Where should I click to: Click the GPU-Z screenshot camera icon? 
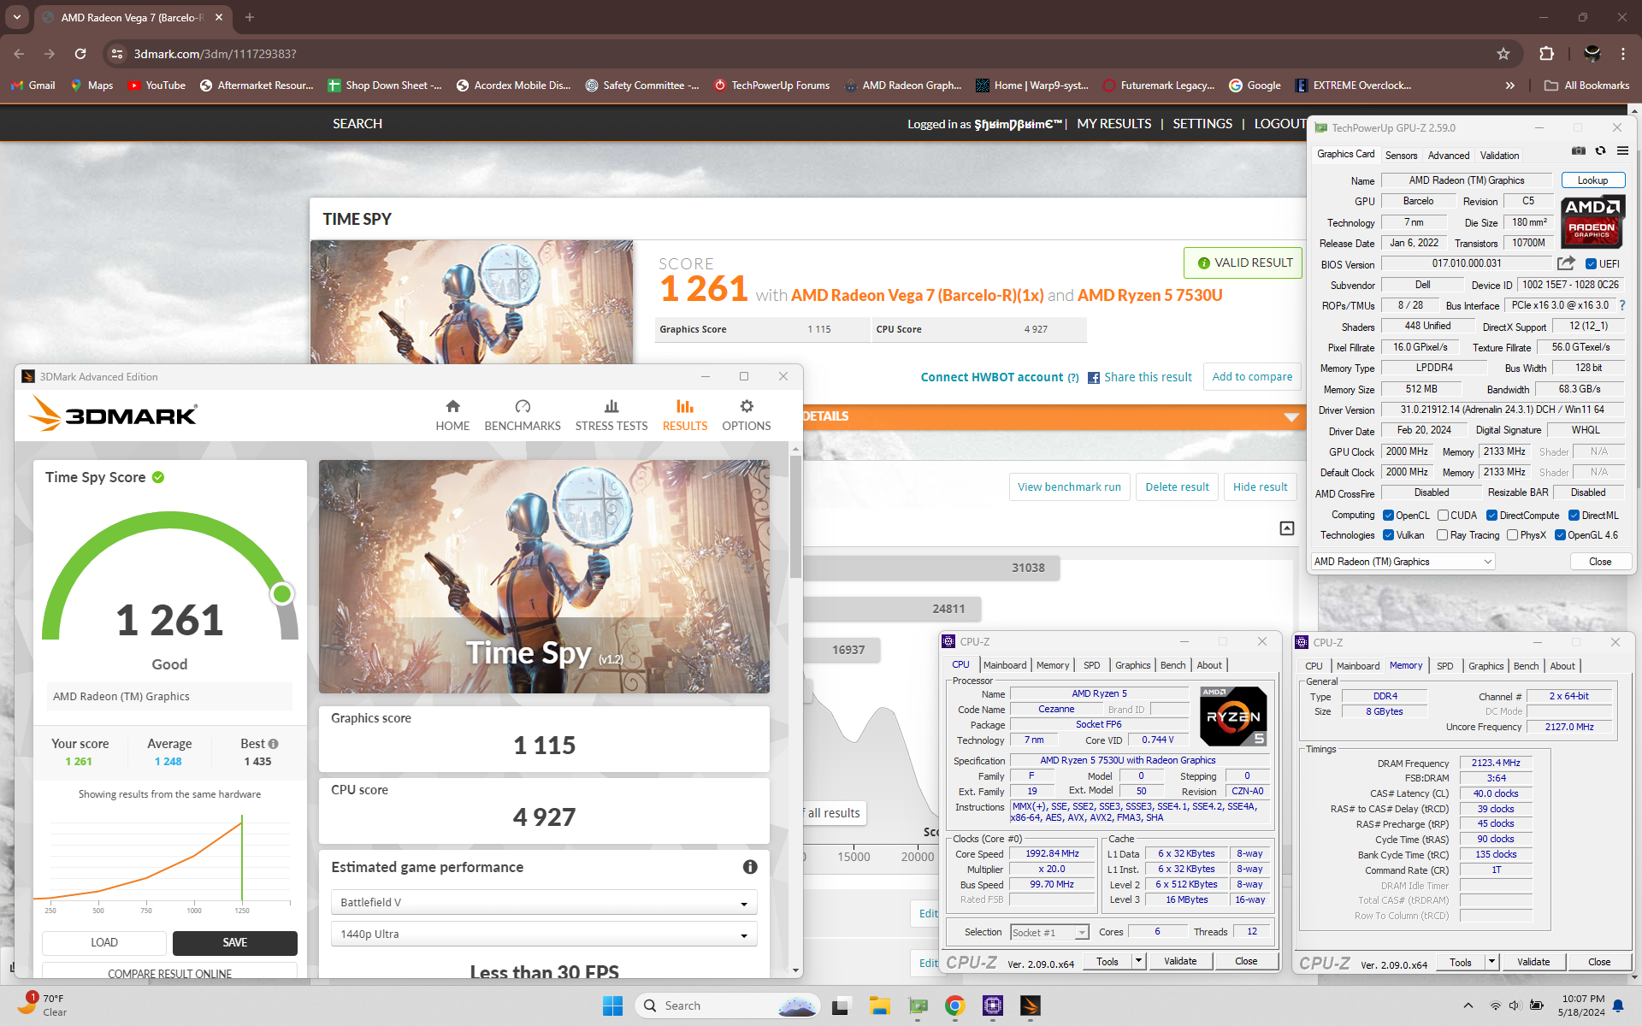click(1578, 151)
